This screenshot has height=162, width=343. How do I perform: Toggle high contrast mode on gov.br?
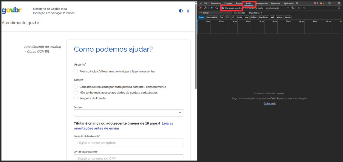(x=181, y=11)
